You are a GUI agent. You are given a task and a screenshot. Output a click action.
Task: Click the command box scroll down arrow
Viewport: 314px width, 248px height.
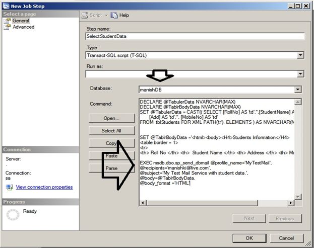click(298, 197)
